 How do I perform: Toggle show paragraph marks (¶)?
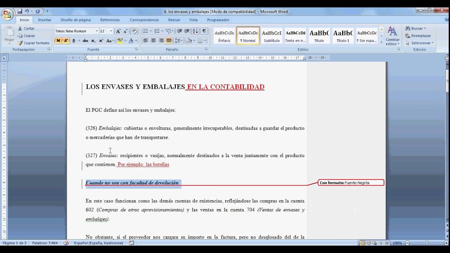pyautogui.click(x=204, y=31)
